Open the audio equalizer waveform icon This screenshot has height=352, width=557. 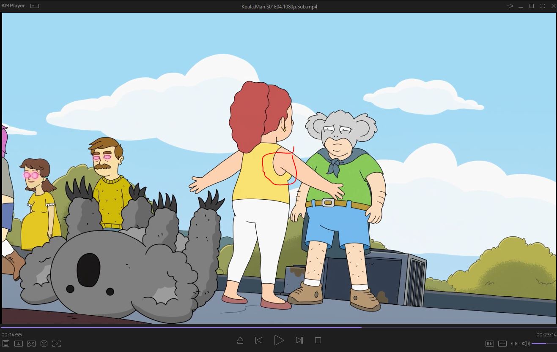point(515,344)
